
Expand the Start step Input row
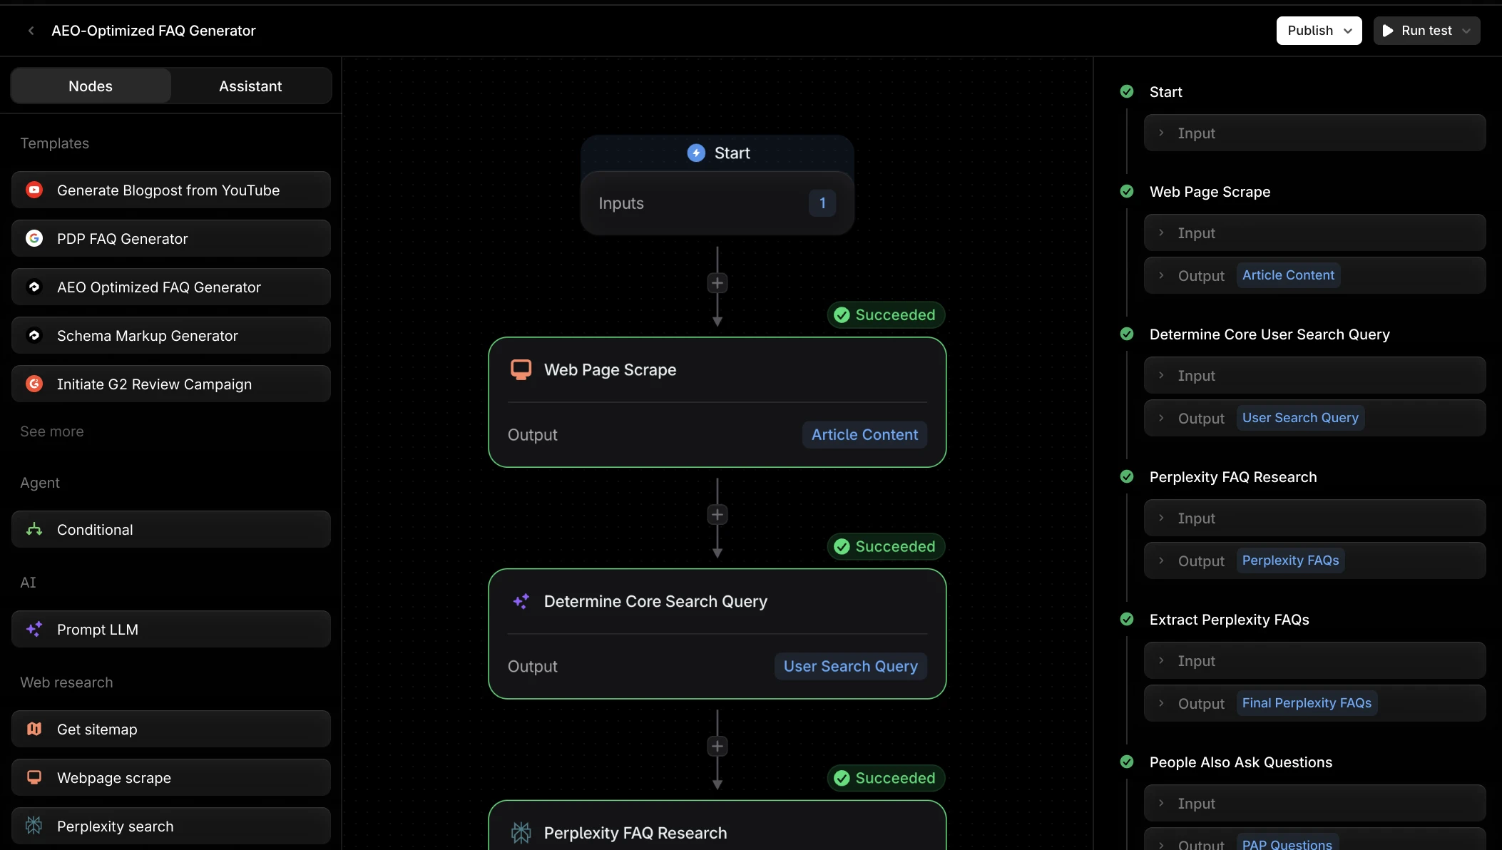[x=1314, y=133]
